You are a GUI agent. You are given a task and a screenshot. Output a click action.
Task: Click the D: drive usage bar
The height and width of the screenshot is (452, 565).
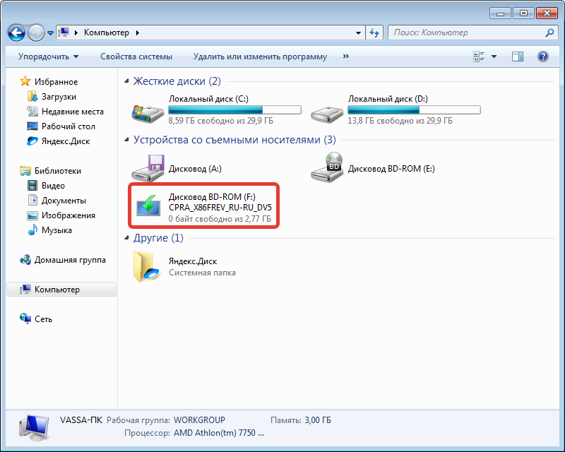tap(414, 110)
